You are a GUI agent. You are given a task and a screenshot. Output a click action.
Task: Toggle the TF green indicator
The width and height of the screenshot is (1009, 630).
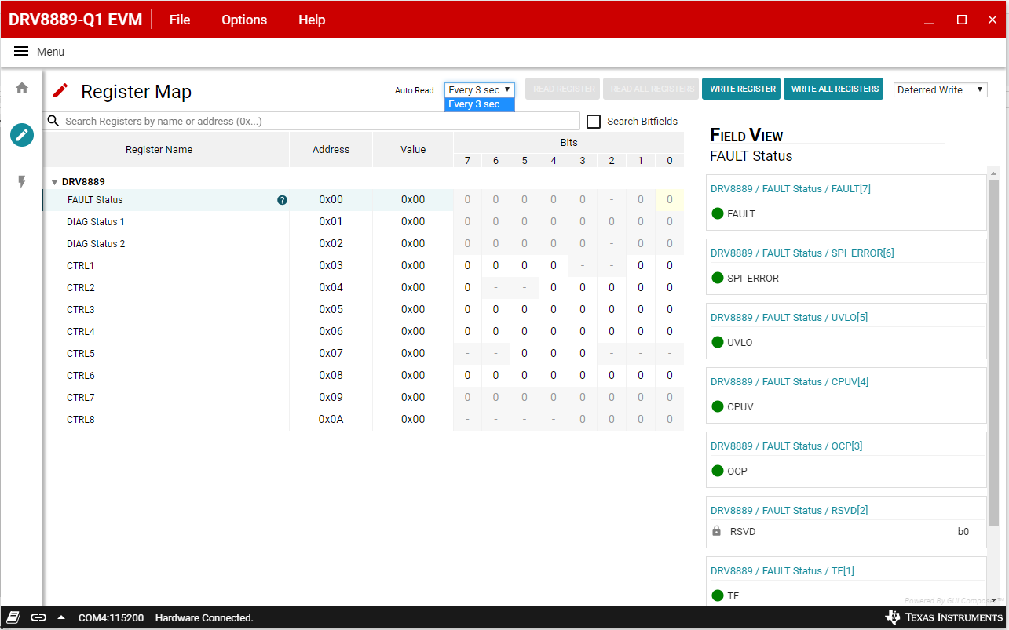[717, 595]
